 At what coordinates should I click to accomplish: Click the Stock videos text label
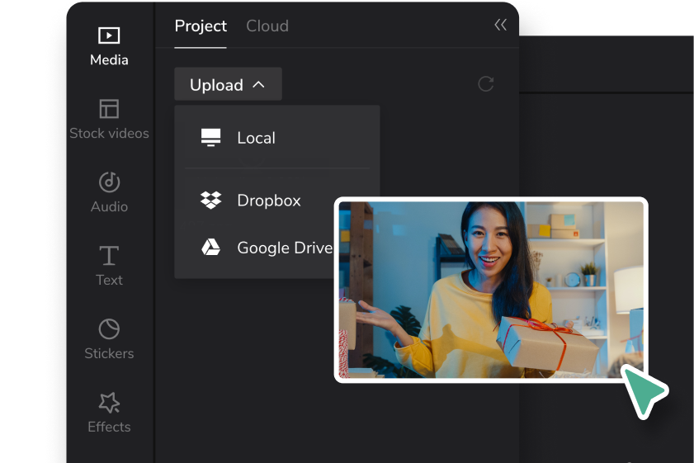tap(109, 134)
